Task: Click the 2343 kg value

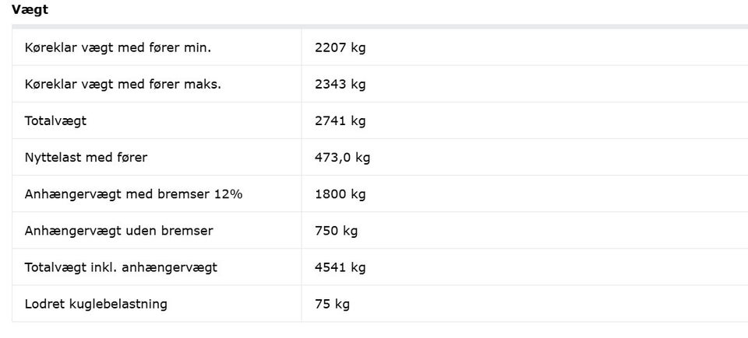Action: coord(340,84)
